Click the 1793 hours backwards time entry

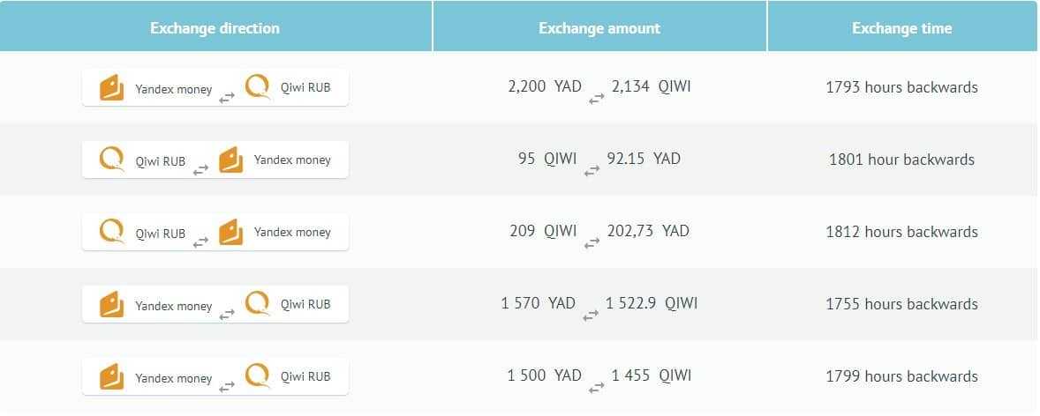click(x=902, y=86)
